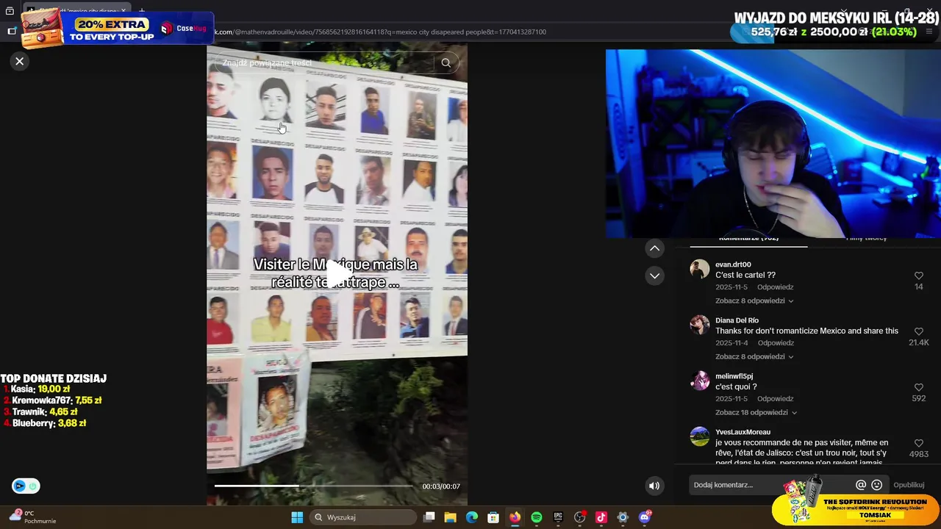Close the TikTok video viewer

(20, 61)
